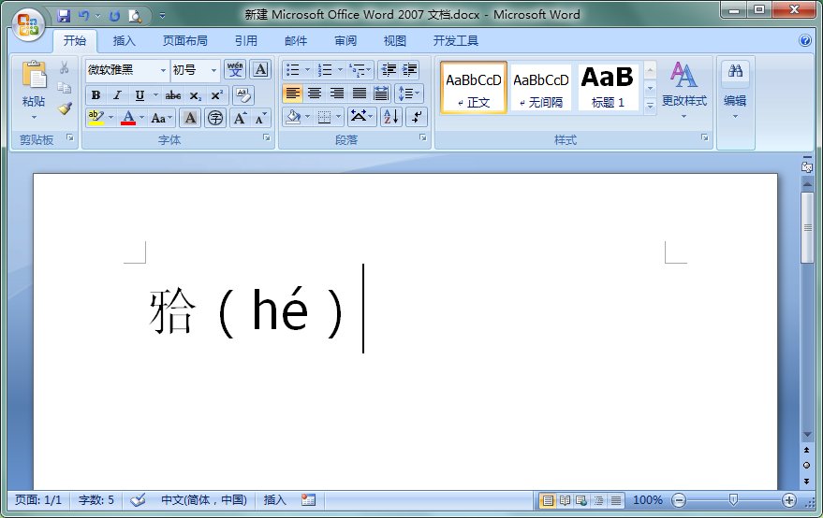Switch to the 开始 tab

pyautogui.click(x=75, y=41)
